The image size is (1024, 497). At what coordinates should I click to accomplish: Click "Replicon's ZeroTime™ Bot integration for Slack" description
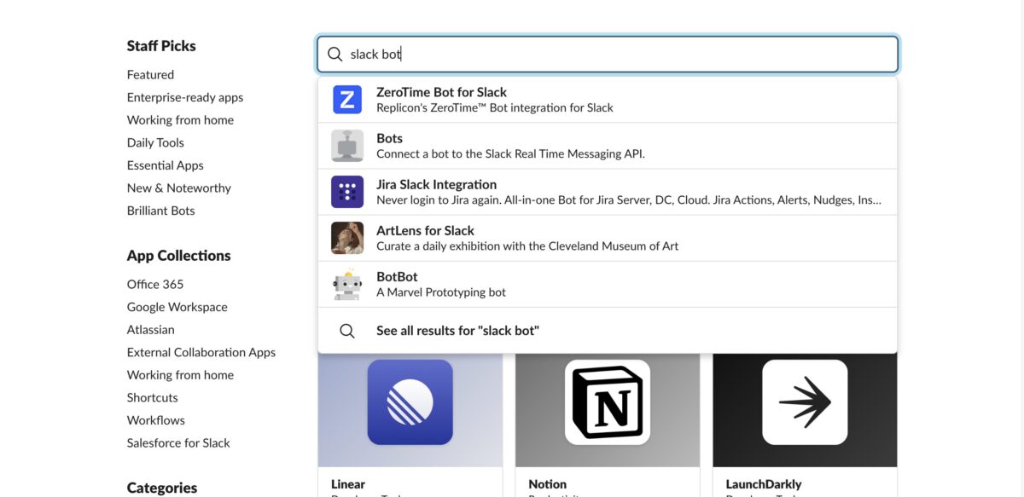pos(495,107)
